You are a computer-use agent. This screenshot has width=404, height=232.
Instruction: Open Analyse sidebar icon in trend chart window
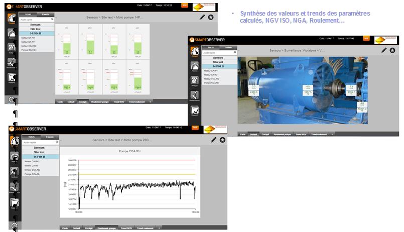(x=15, y=172)
